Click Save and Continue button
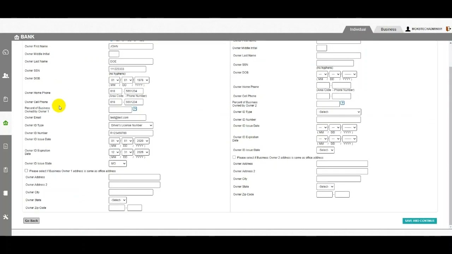 click(x=420, y=221)
